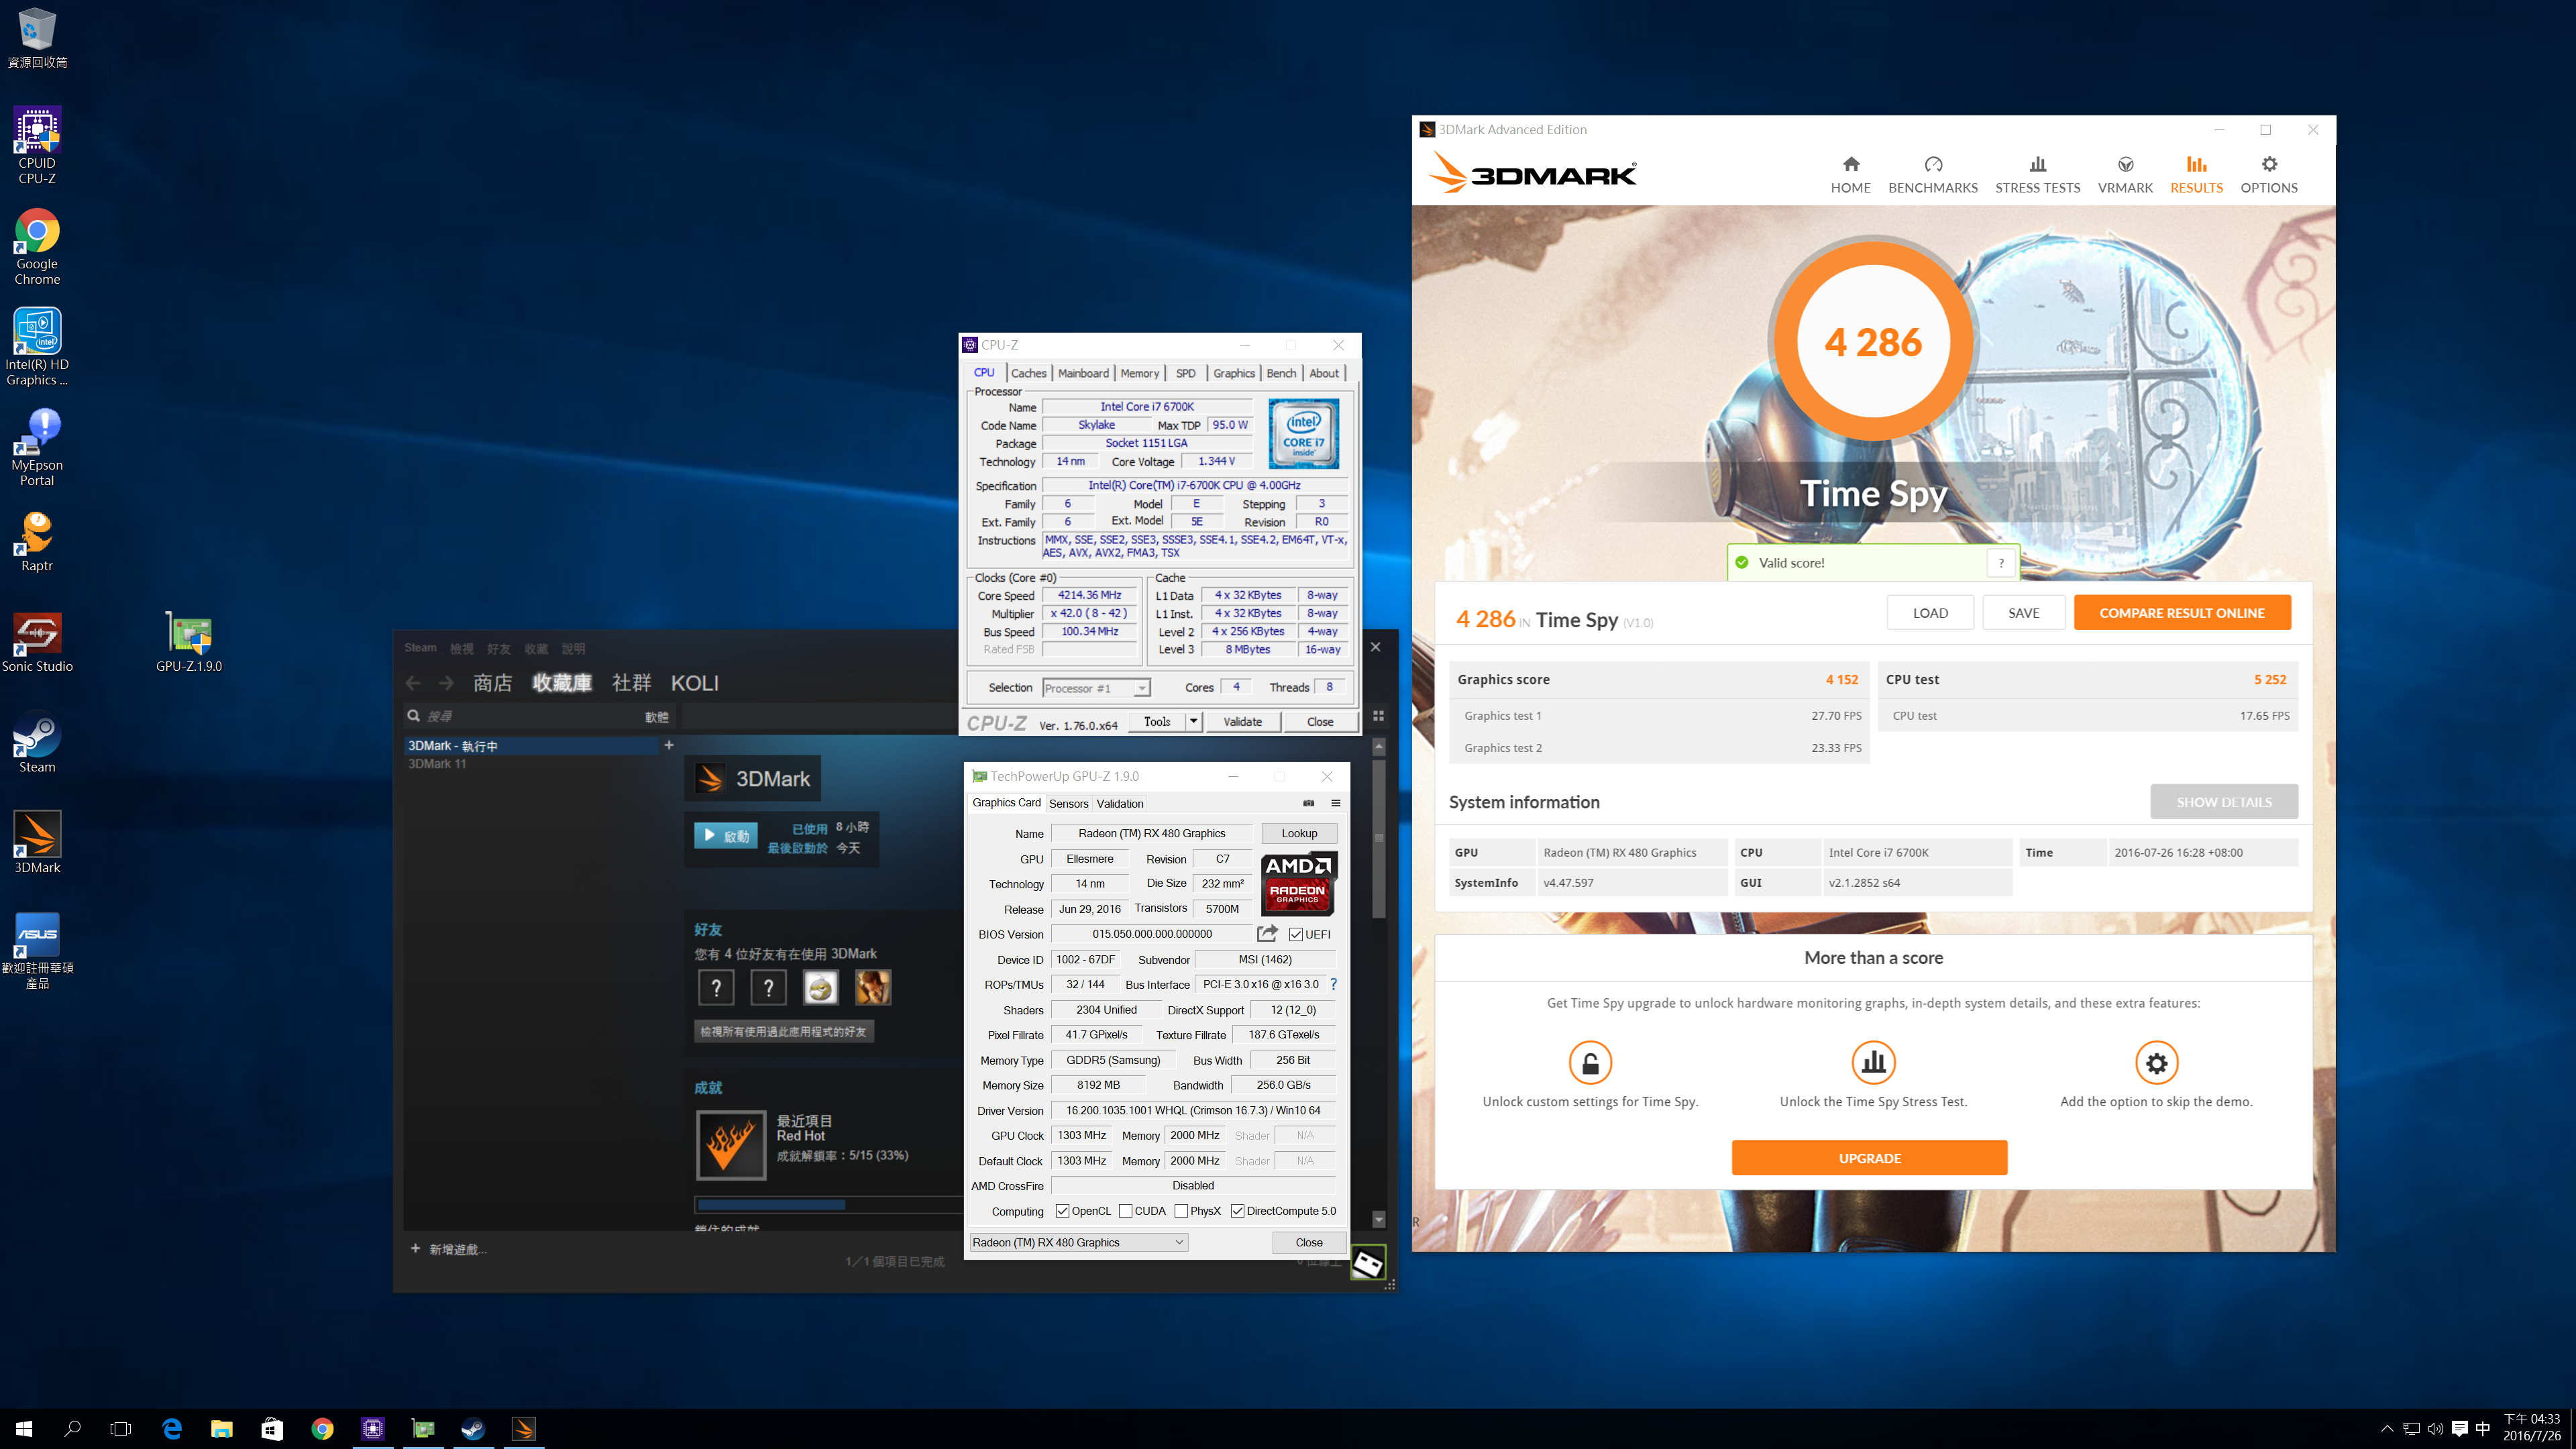Switch Steam library to grid view icon
Viewport: 2576px width, 1449px height.
coord(1378,716)
